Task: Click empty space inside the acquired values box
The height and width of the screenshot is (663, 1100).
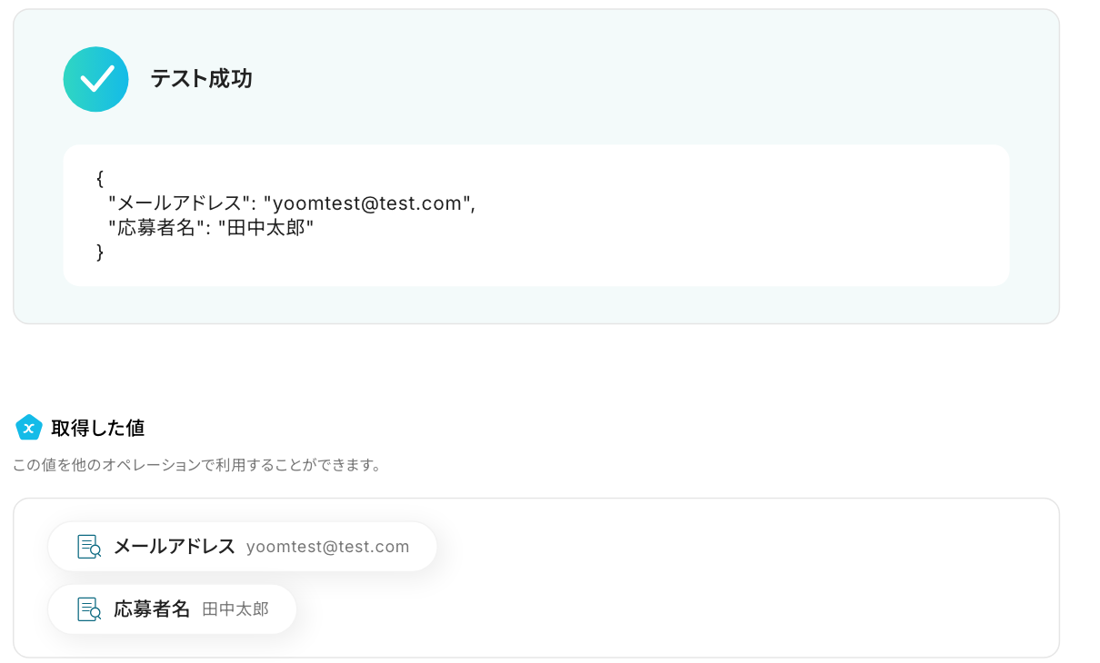Action: point(727,578)
